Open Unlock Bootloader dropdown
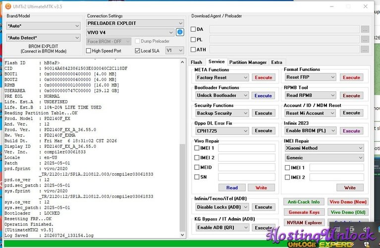 [222, 95]
